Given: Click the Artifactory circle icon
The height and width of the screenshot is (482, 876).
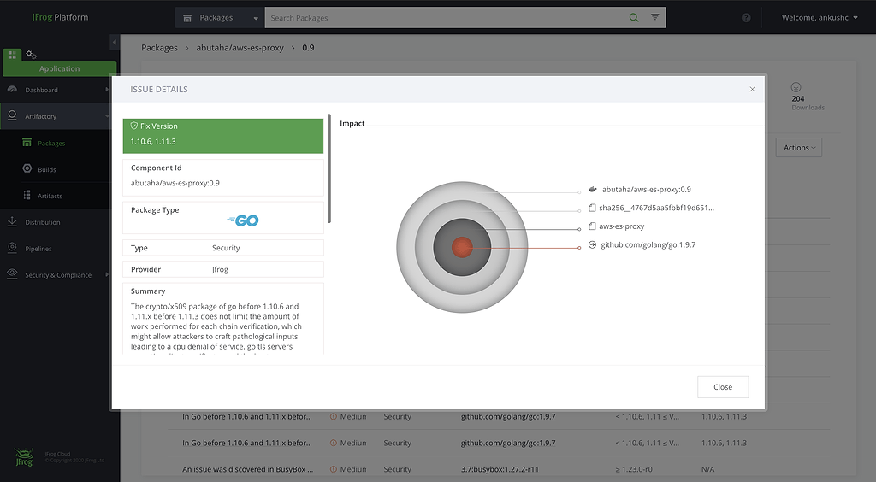Looking at the screenshot, I should click(12, 115).
